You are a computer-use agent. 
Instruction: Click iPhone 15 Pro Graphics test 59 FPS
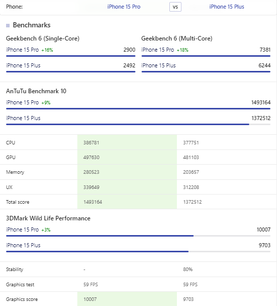(x=90, y=285)
